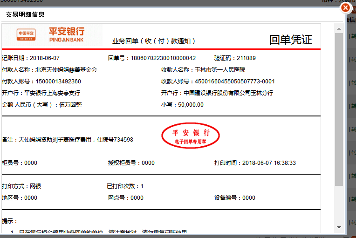Click the red Ping An Bank e-receipt stamp
The height and width of the screenshot is (238, 356).
pyautogui.click(x=191, y=136)
